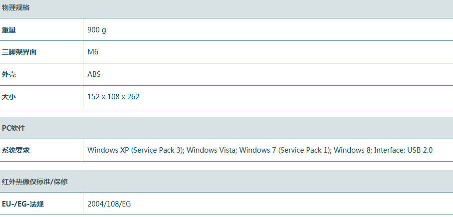Click the Windows XP text
The image size is (453, 217).
(108, 150)
